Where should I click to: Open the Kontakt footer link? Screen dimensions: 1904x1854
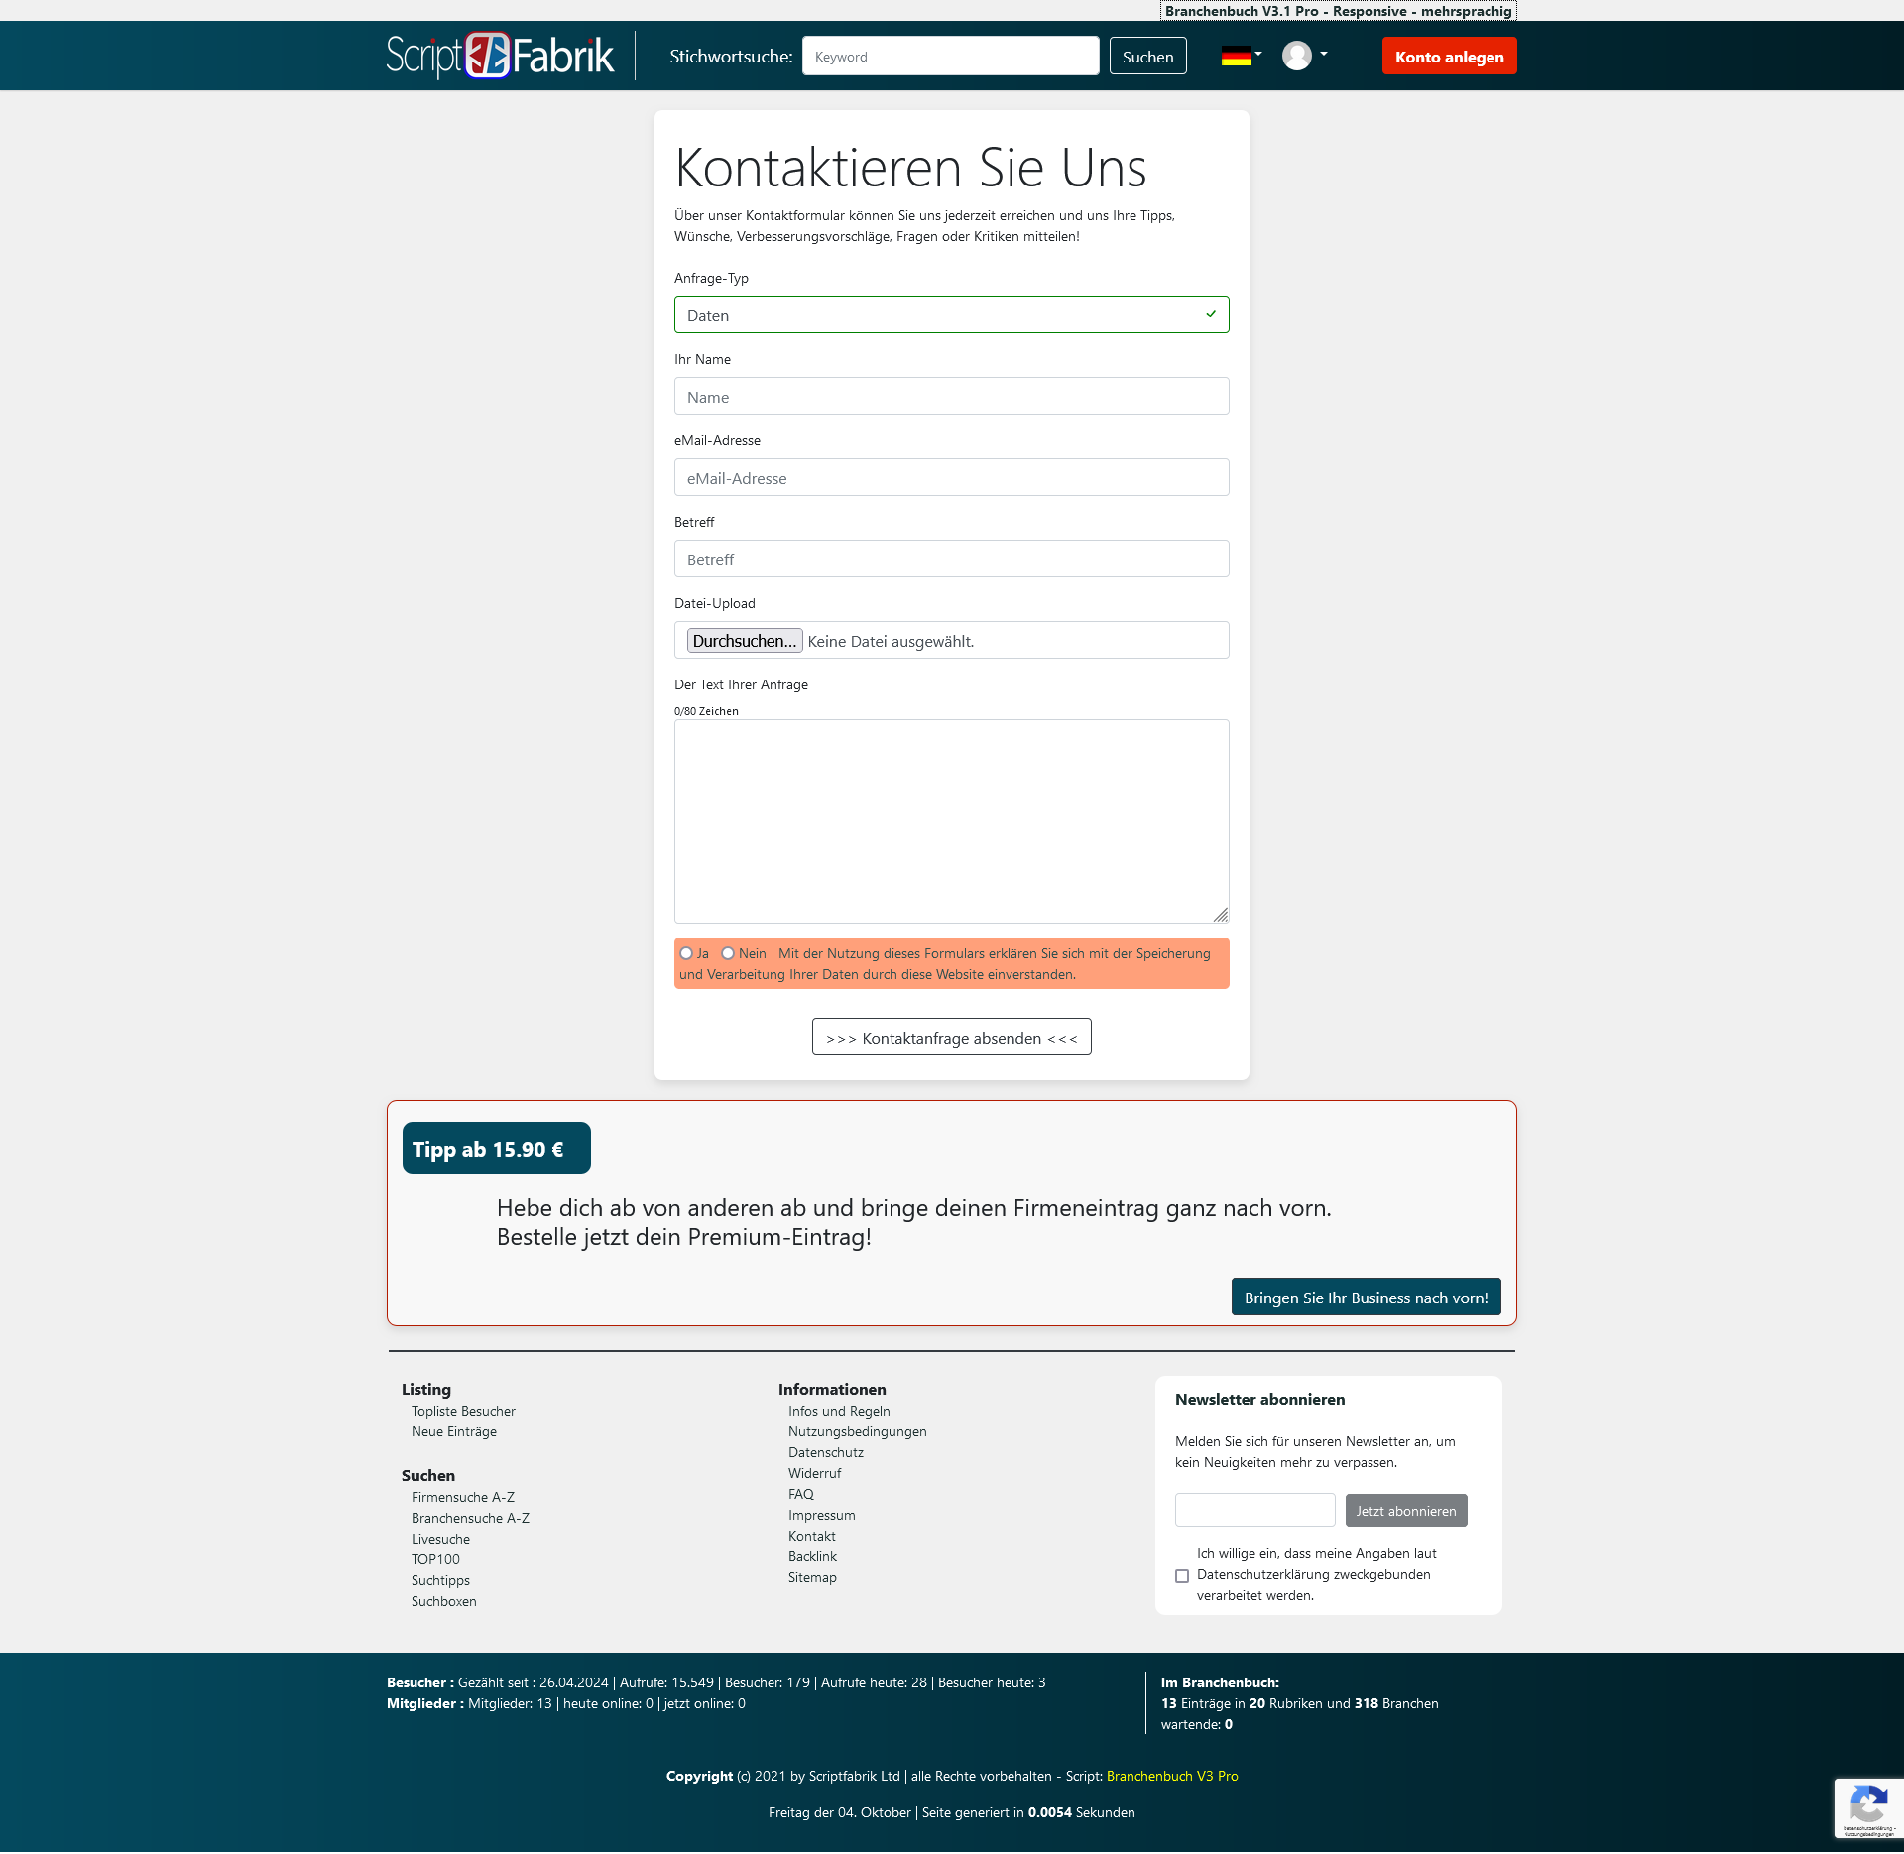click(x=811, y=1537)
